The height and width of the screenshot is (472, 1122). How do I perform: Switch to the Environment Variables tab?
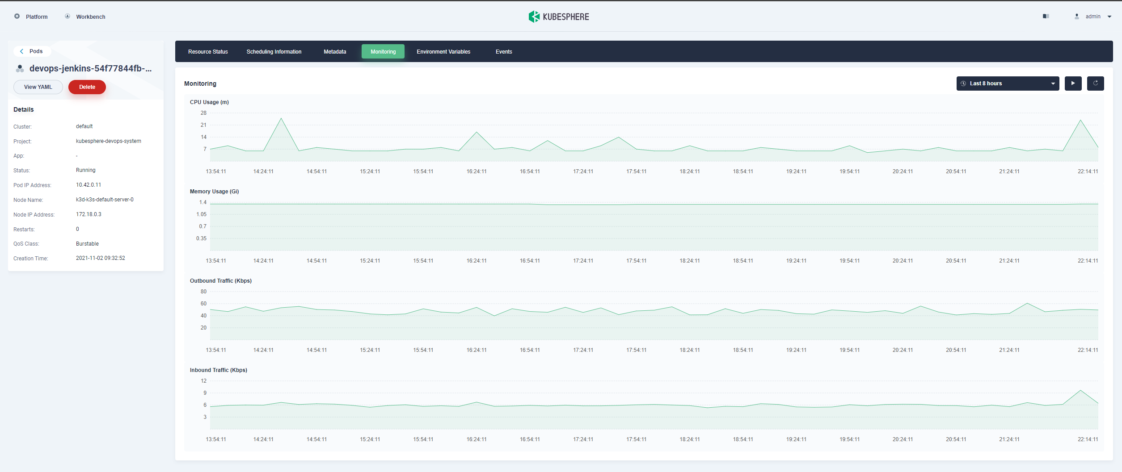click(443, 51)
